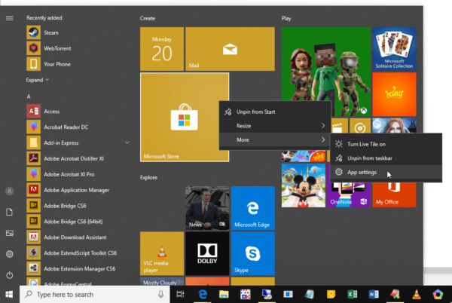Click the Windows Start button
The height and width of the screenshot is (303, 452).
[x=9, y=295]
